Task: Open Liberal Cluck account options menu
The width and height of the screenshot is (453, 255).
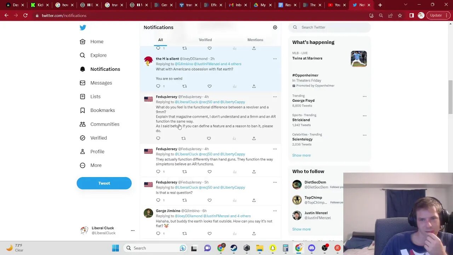Action: click(133, 231)
